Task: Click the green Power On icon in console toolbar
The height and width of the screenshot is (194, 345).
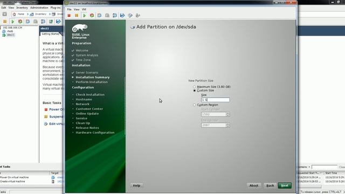Action: pyautogui.click(x=84, y=16)
